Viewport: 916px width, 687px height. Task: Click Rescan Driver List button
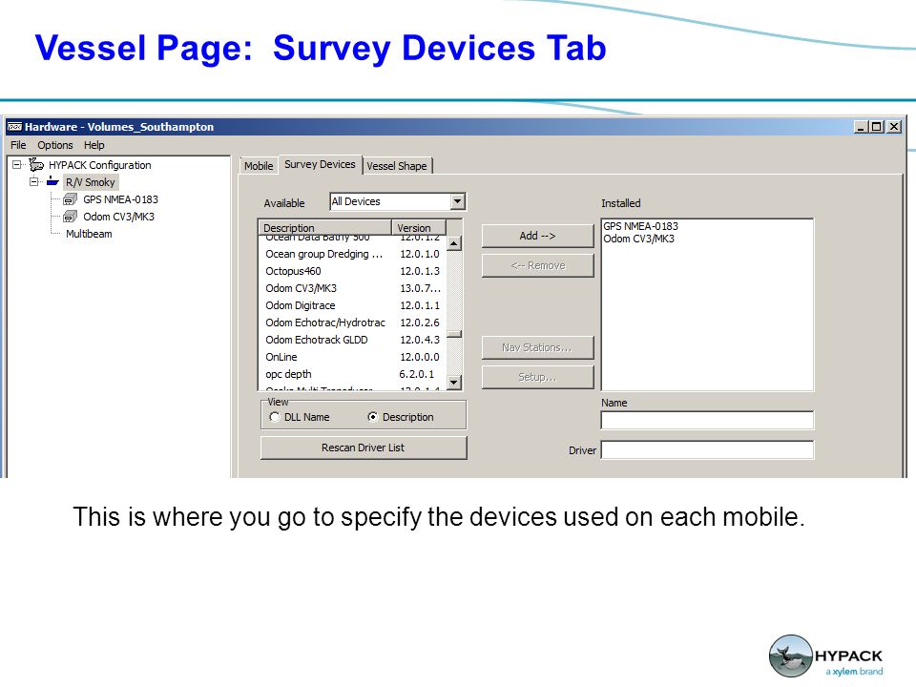tap(364, 448)
